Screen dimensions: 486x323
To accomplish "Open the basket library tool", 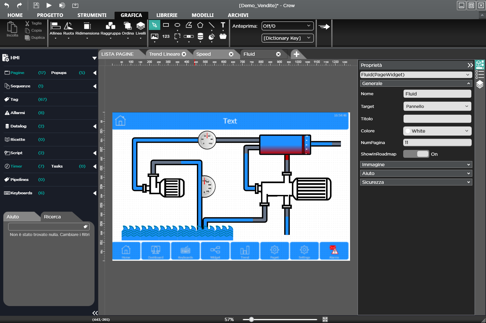I will [x=223, y=37].
